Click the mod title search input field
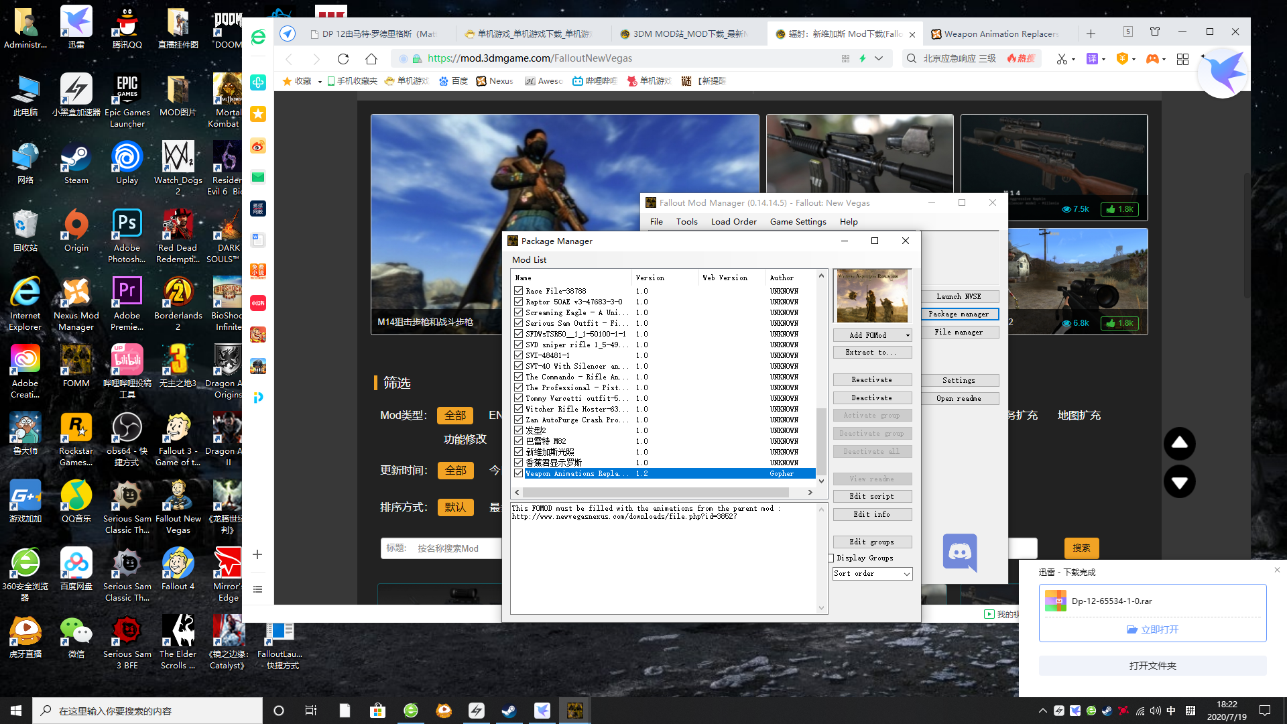Viewport: 1287px width, 724px height. (x=456, y=548)
